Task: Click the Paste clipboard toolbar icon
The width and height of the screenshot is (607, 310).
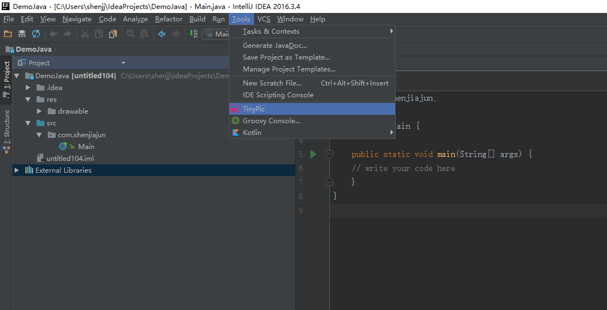Action: [112, 34]
